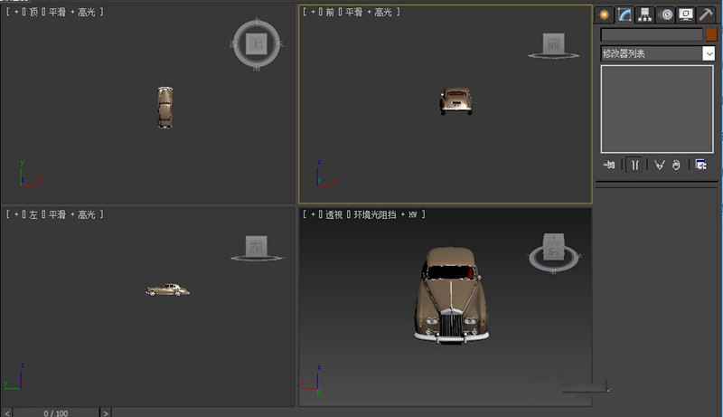
Task: Open the 透视 view label menu
Action: (334, 214)
